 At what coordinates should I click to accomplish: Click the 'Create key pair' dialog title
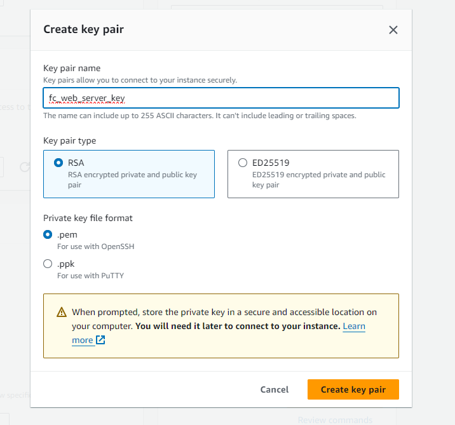tap(84, 30)
